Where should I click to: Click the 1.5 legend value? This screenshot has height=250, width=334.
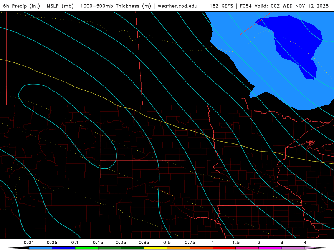[236, 242]
